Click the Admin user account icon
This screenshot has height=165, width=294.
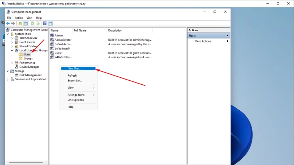52,35
